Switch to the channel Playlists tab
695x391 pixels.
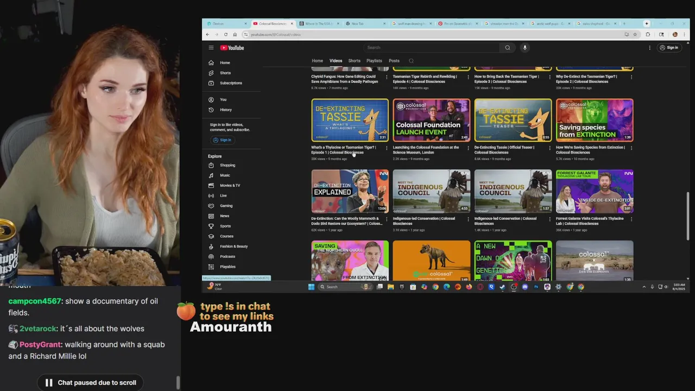pos(374,61)
